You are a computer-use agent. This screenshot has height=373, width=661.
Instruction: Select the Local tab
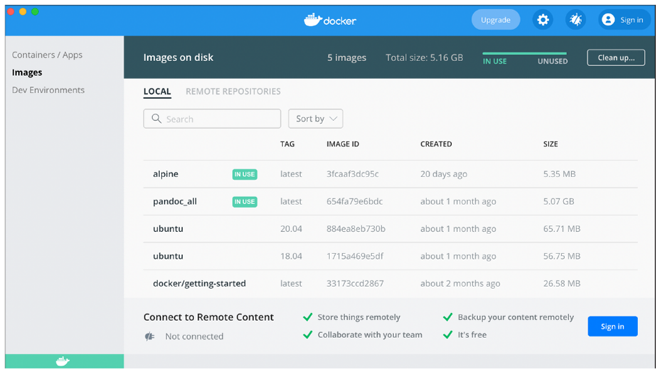coord(157,91)
